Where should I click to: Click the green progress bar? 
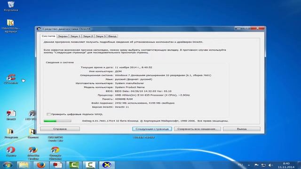tap(57, 121)
